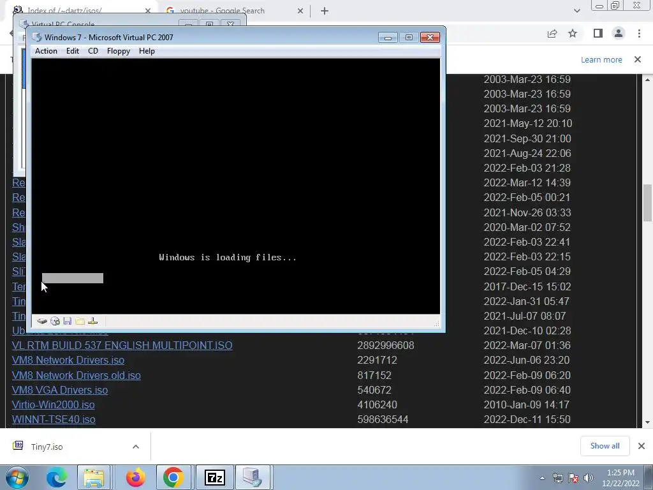Click the taskbar clock showing 1:25 PM
This screenshot has height=490, width=653.
pyautogui.click(x=620, y=478)
